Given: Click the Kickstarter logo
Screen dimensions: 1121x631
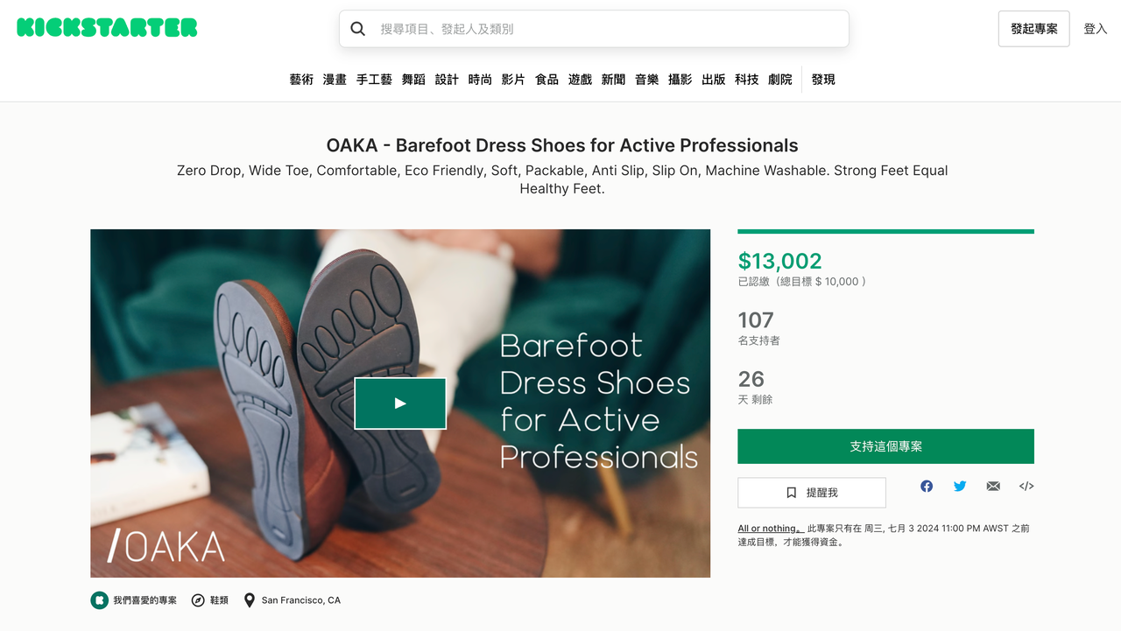Looking at the screenshot, I should [x=107, y=28].
